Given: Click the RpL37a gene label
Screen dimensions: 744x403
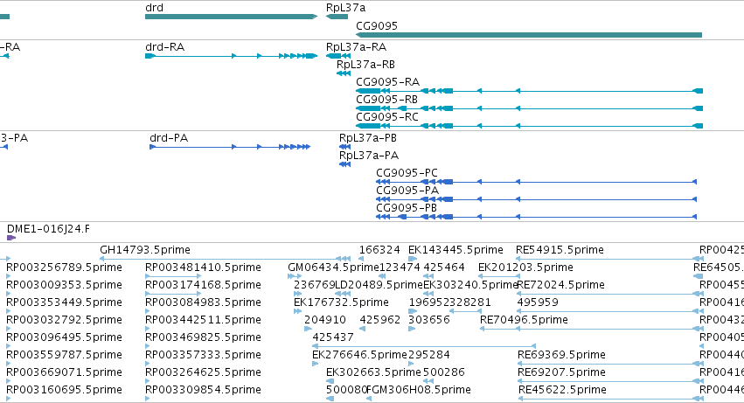Looking at the screenshot, I should pyautogui.click(x=345, y=8).
